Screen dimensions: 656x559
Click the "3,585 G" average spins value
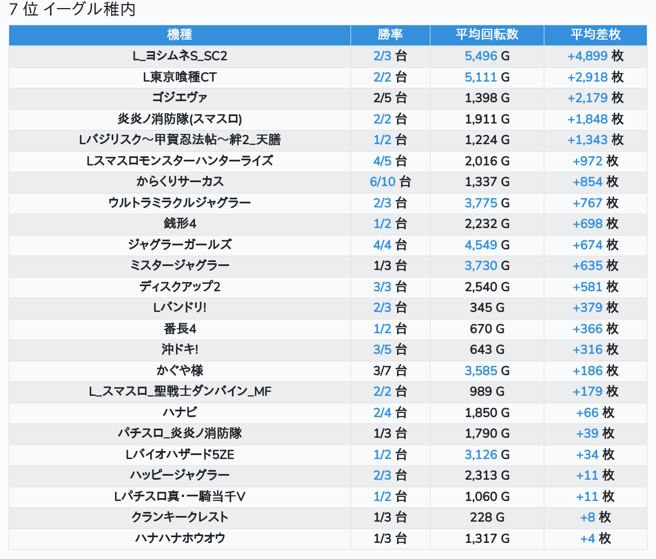coord(487,371)
